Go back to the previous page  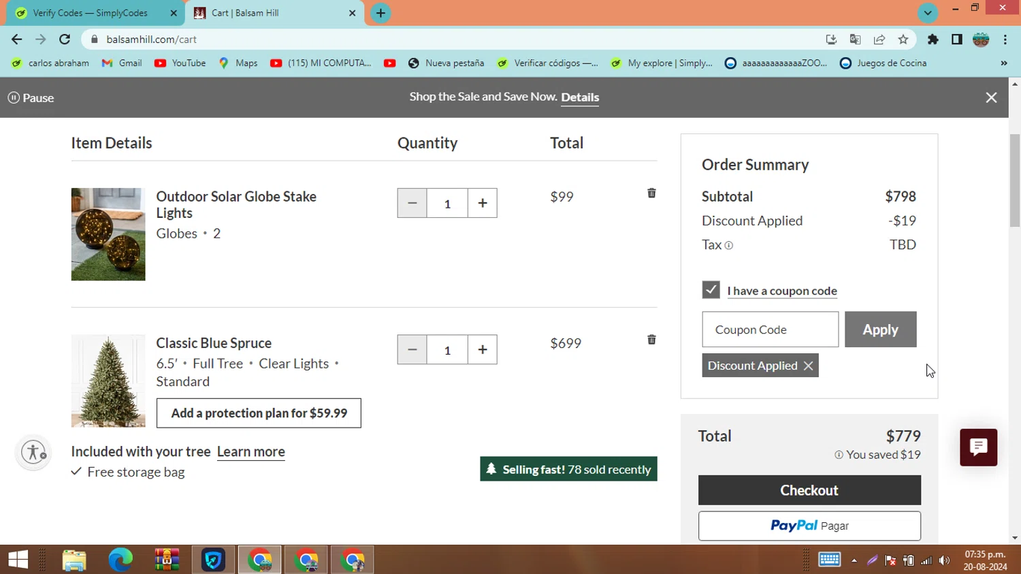17,39
